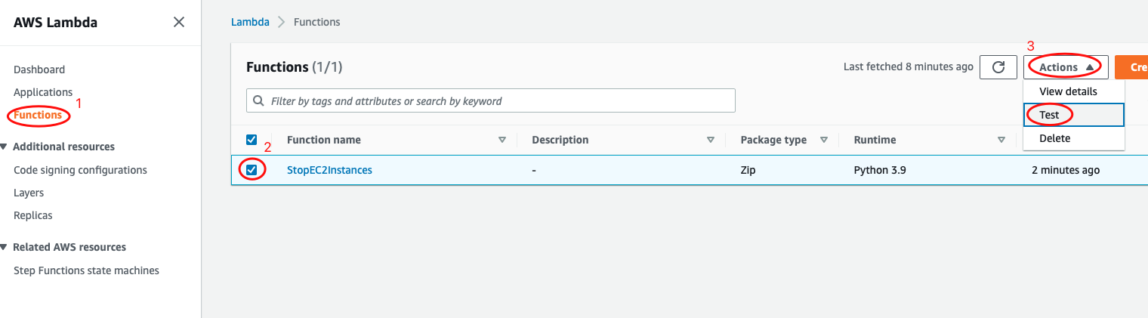Choose Delete from Actions menu
Image resolution: width=1148 pixels, height=318 pixels.
[1074, 138]
